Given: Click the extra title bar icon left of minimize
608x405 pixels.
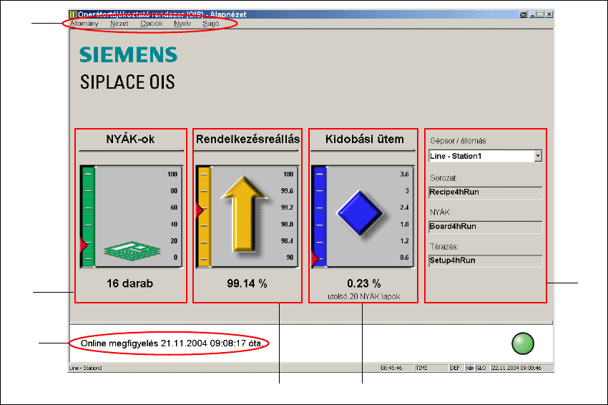Looking at the screenshot, I should 523,14.
